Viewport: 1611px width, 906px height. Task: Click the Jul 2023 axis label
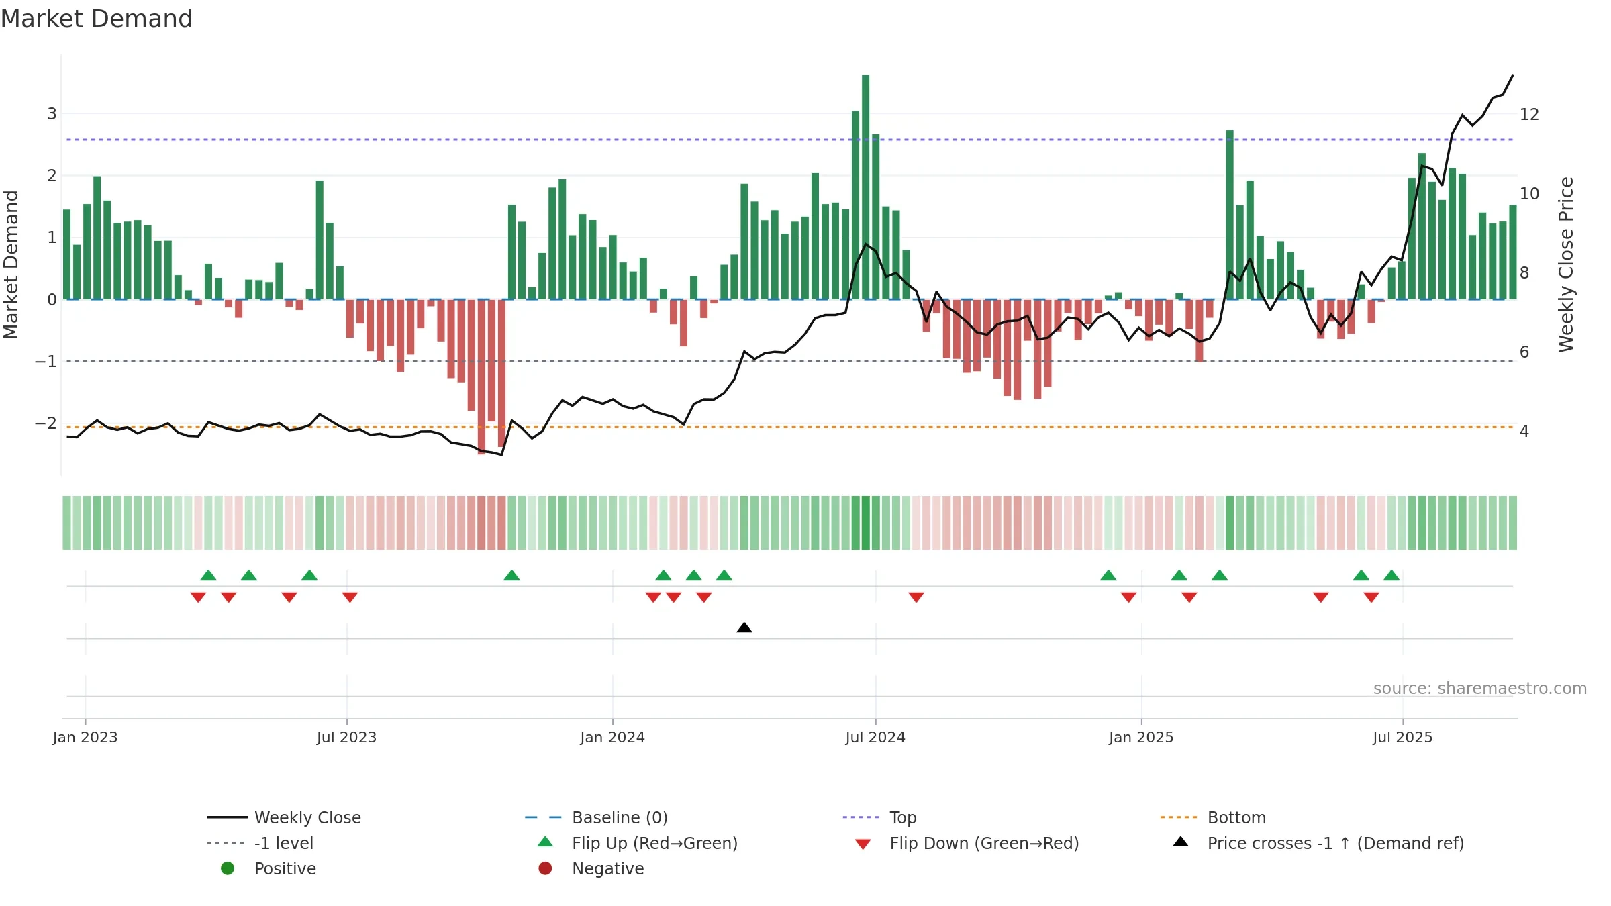point(346,737)
